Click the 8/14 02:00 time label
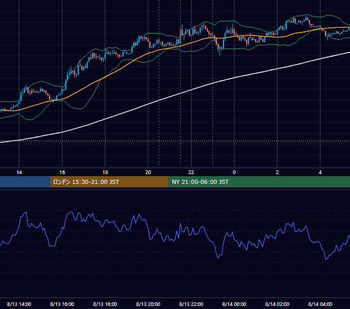 pos(277,304)
